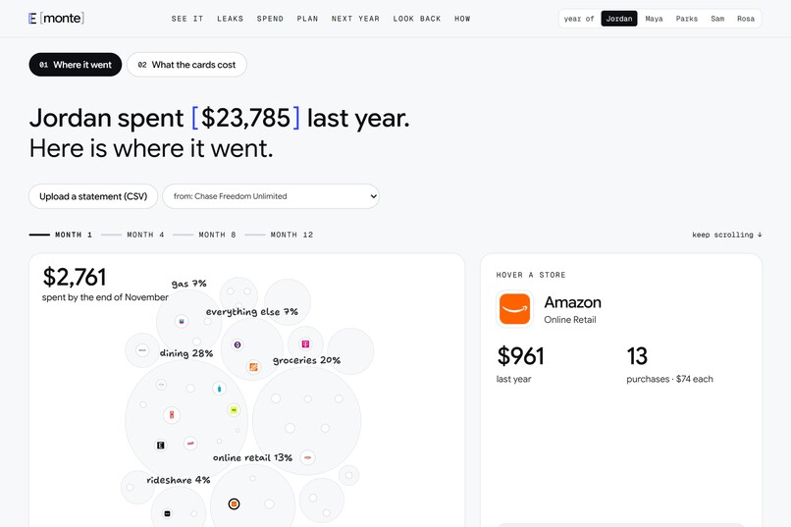Screen dimensions: 791x527
Task: Select the highlighted Amazon bubble in online retail
Action: [x=235, y=503]
